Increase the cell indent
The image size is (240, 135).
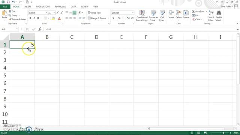tap(84, 18)
